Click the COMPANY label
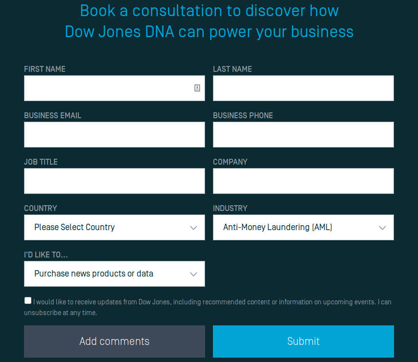Image resolution: width=418 pixels, height=362 pixels. tap(231, 162)
